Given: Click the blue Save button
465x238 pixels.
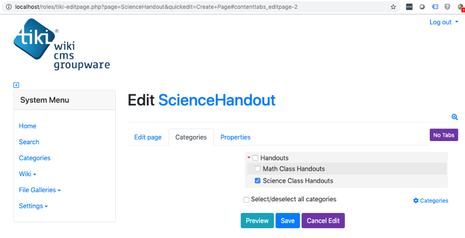Looking at the screenshot, I should (288, 221).
